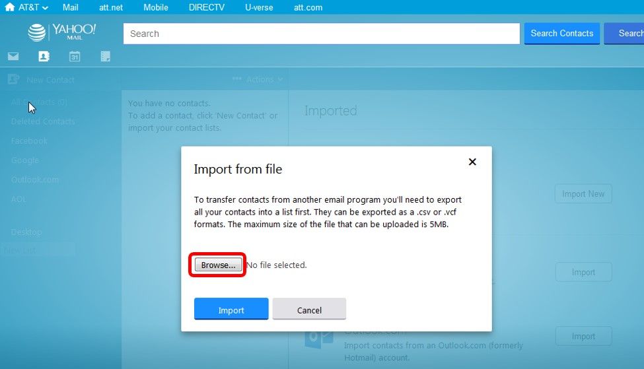Screen dimensions: 644x369
Task: Open att.com in top bar
Action: coord(308,7)
